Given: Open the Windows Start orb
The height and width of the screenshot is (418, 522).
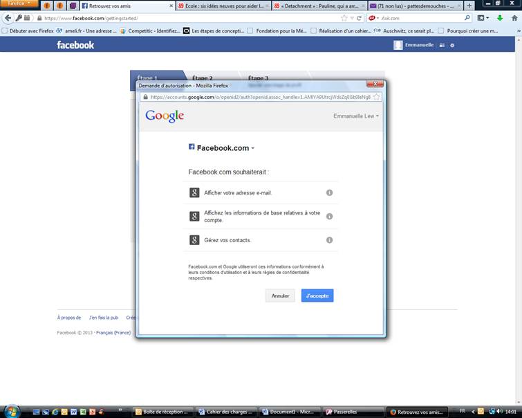Looking at the screenshot, I should coord(11,411).
